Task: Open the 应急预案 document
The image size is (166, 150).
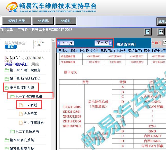Action: (x=30, y=114)
